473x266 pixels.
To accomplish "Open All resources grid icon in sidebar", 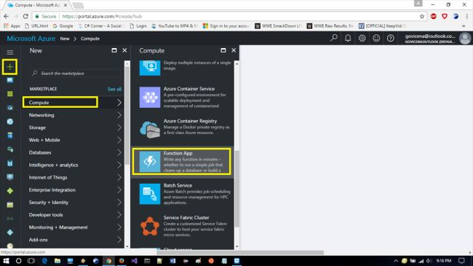I will point(10,94).
